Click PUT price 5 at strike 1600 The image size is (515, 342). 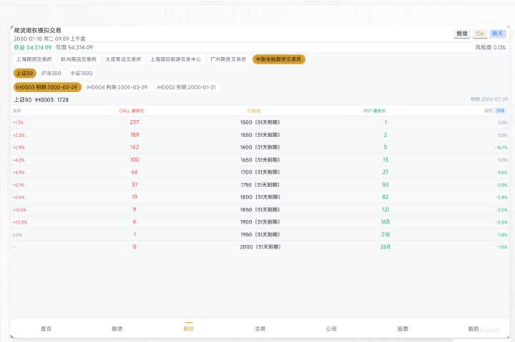[386, 147]
